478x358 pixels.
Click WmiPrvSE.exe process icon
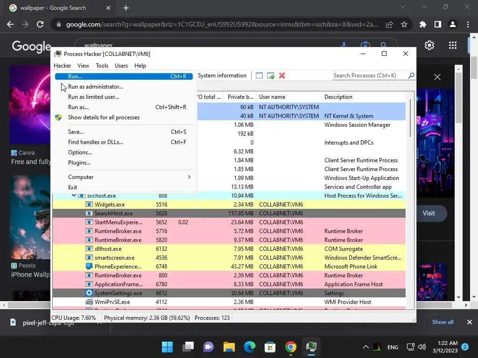tap(89, 302)
